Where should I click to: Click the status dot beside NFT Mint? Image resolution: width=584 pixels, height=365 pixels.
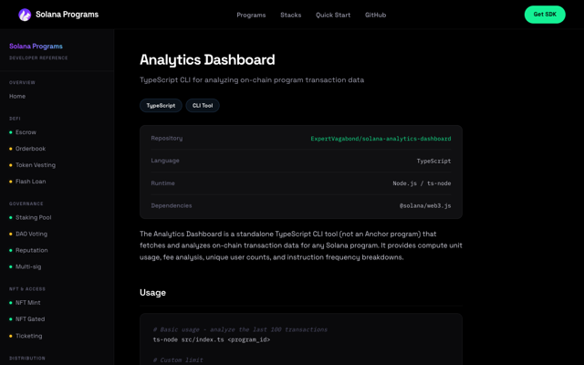pos(10,303)
